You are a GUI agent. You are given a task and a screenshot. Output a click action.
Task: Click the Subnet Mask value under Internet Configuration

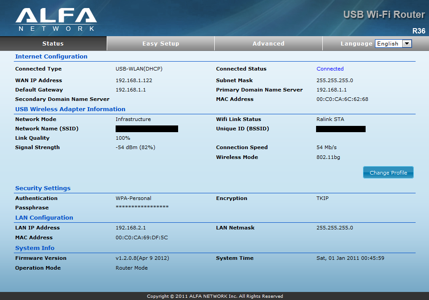[x=335, y=80]
